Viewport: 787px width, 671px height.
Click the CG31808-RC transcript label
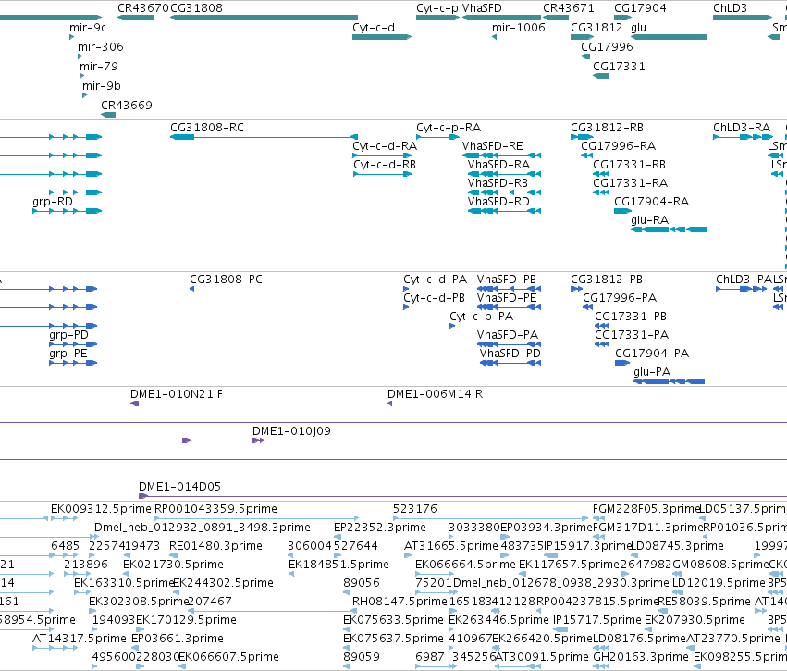point(207,128)
